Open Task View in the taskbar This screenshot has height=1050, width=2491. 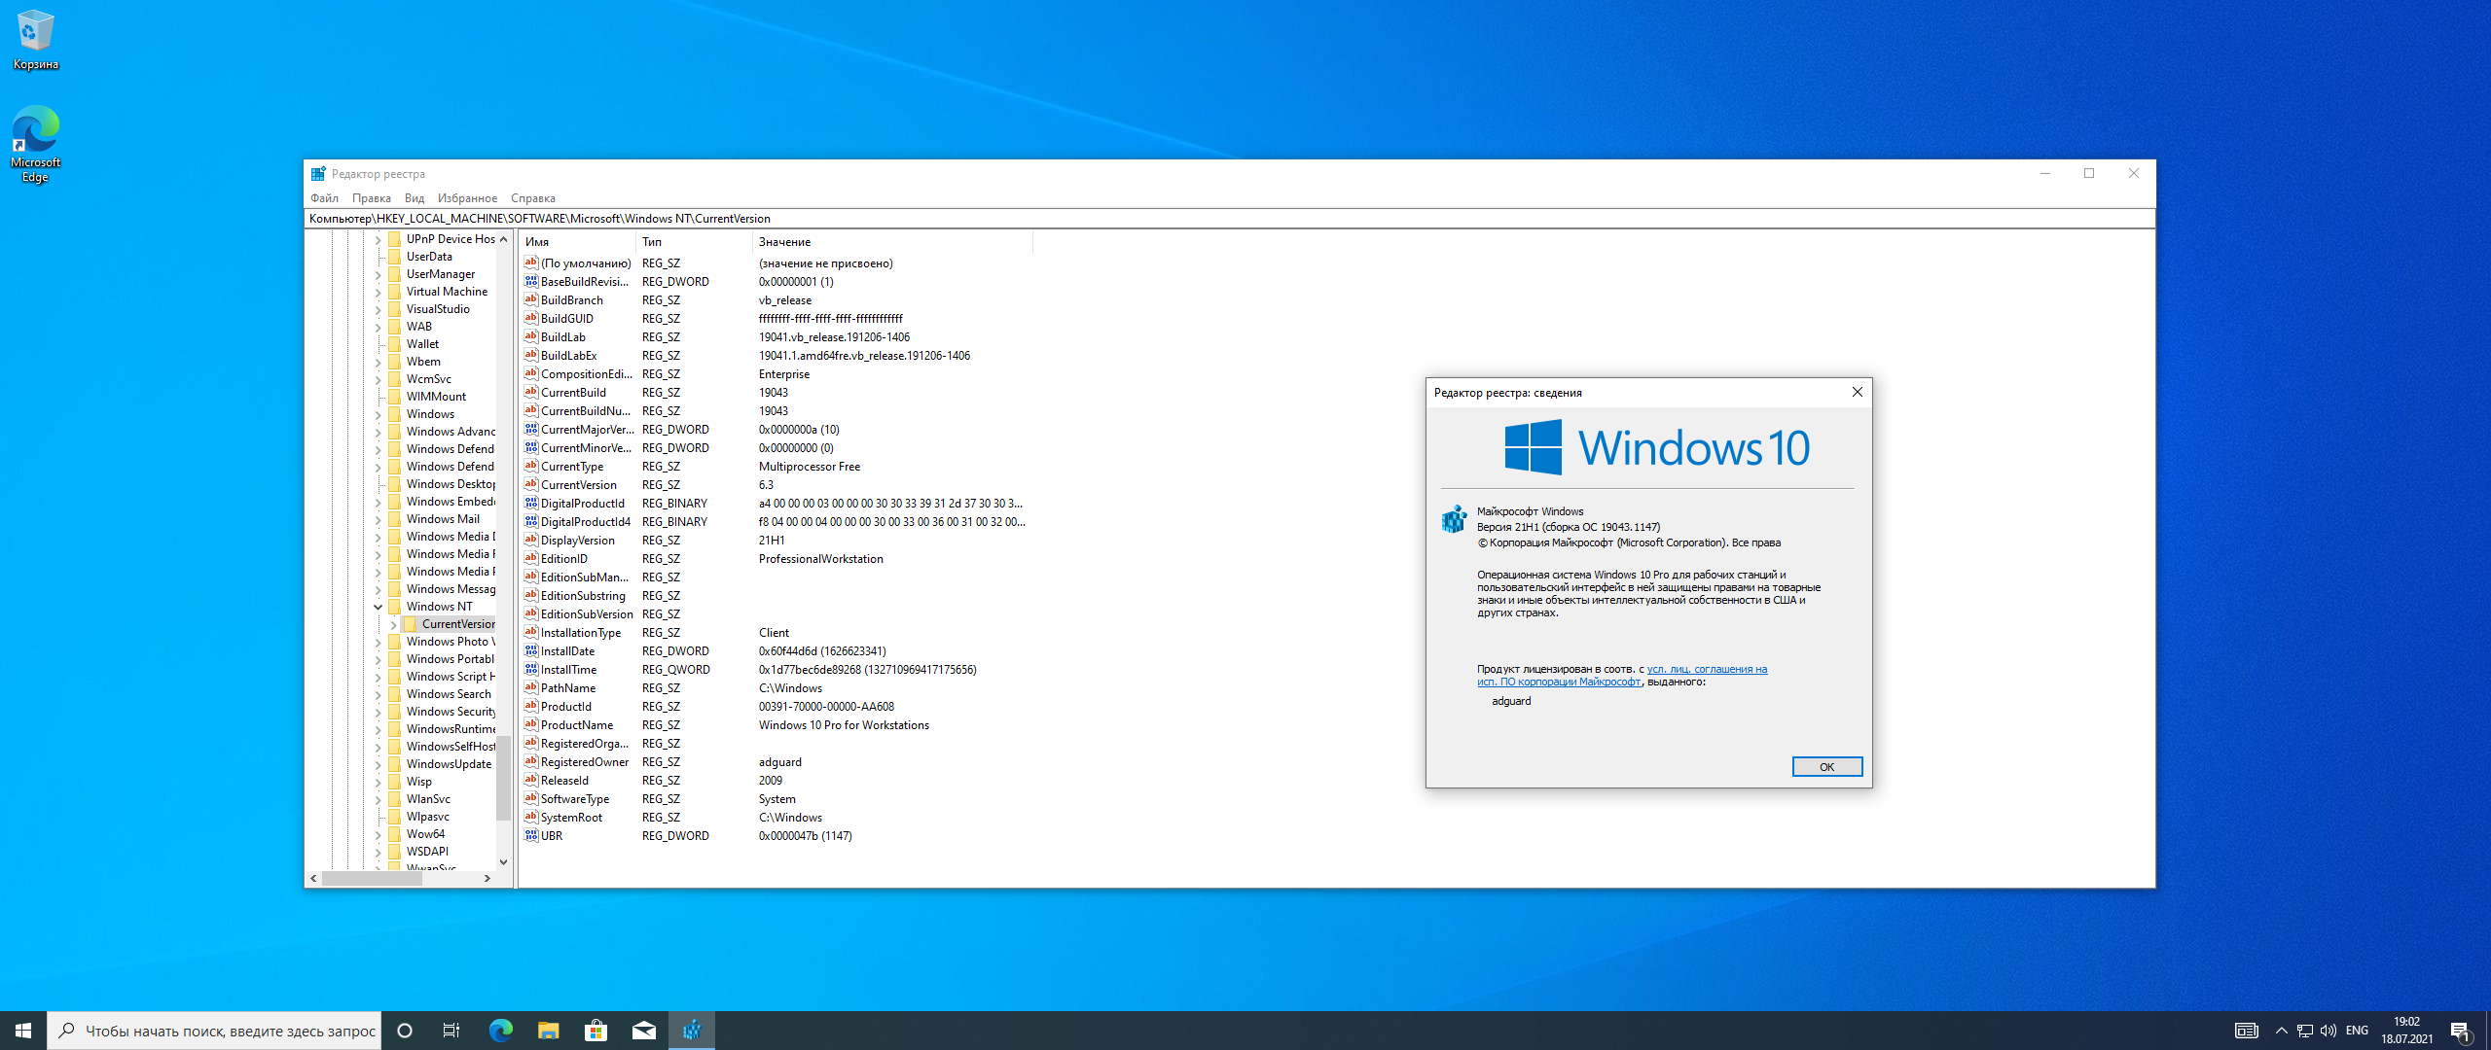pos(451,1031)
